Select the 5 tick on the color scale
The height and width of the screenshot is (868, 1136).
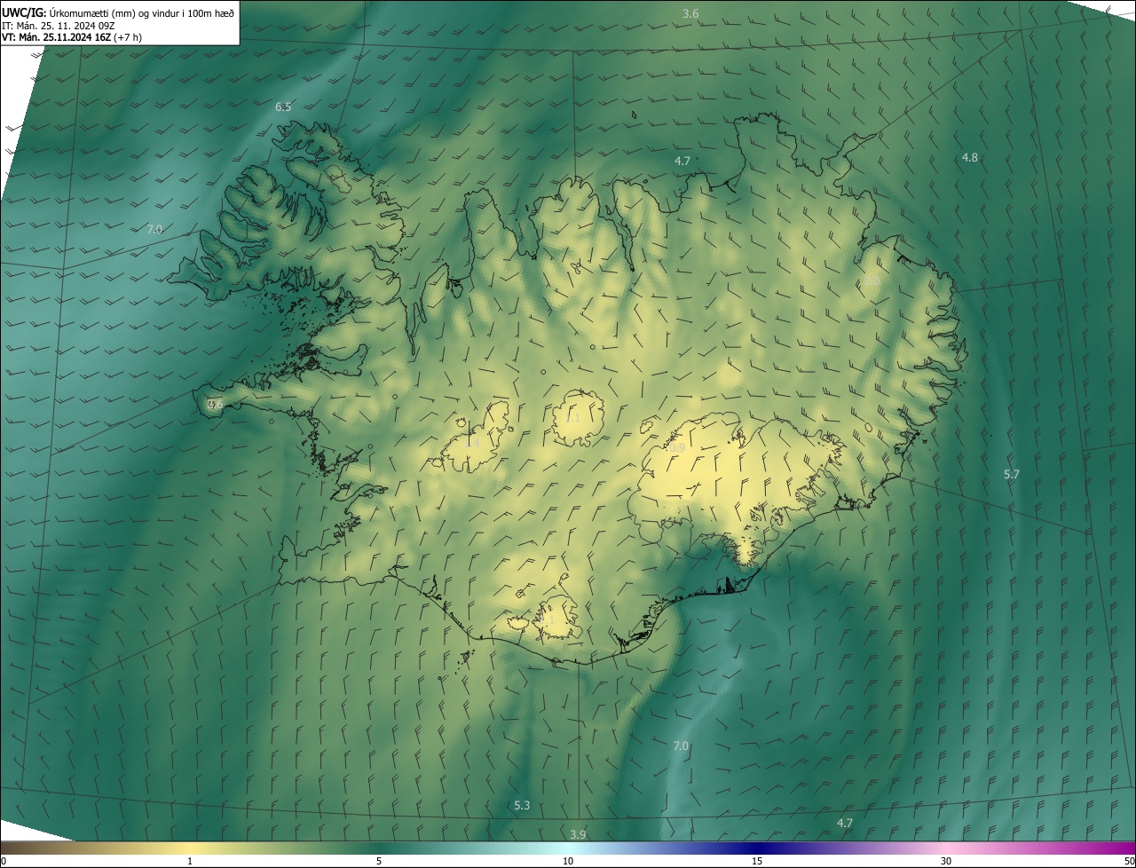(x=379, y=861)
